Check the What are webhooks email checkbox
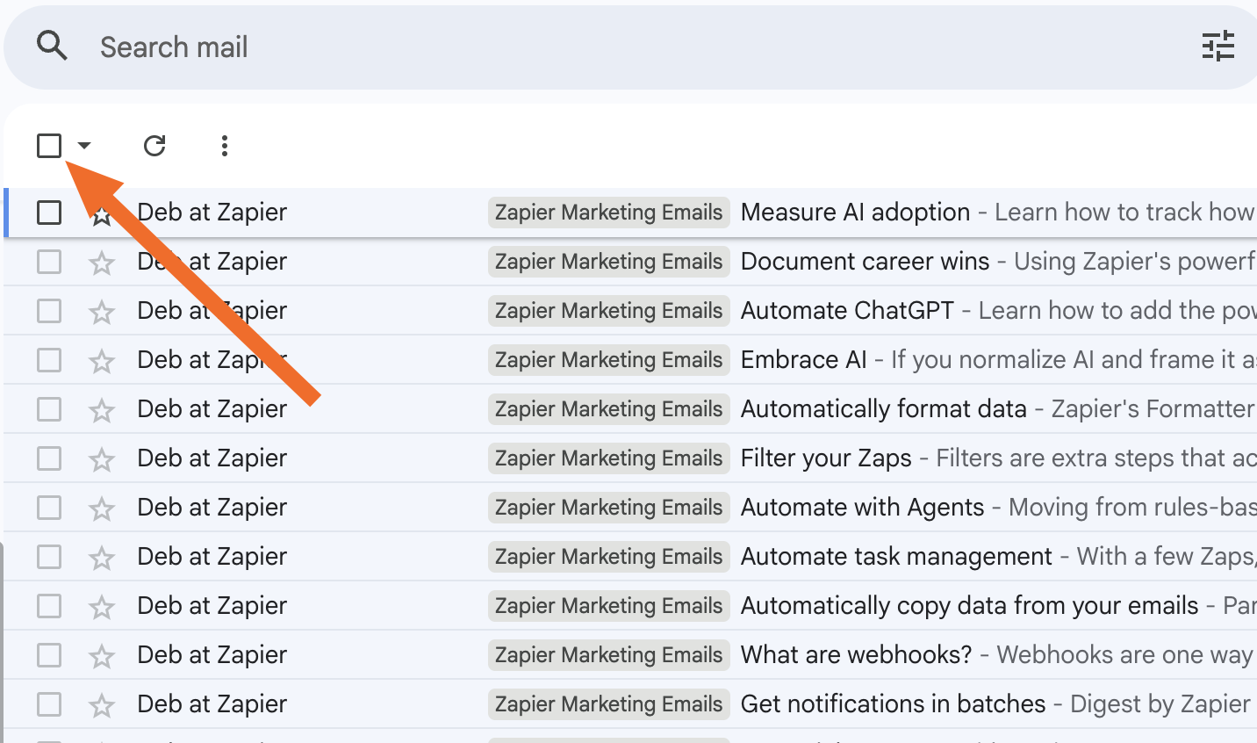 coord(49,655)
